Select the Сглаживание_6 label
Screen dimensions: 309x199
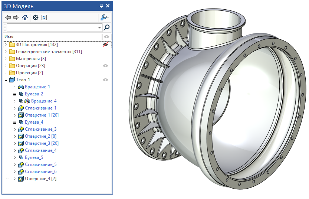coord(40,172)
